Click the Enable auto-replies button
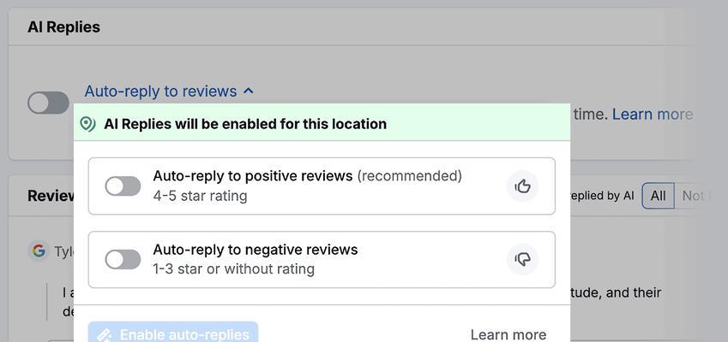Screen dimensions: 728x342 pos(173,334)
